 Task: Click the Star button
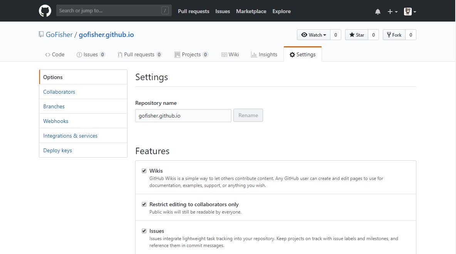pyautogui.click(x=357, y=35)
